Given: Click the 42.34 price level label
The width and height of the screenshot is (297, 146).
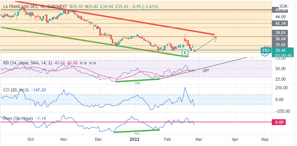Looking at the screenshot, I should point(280,23).
